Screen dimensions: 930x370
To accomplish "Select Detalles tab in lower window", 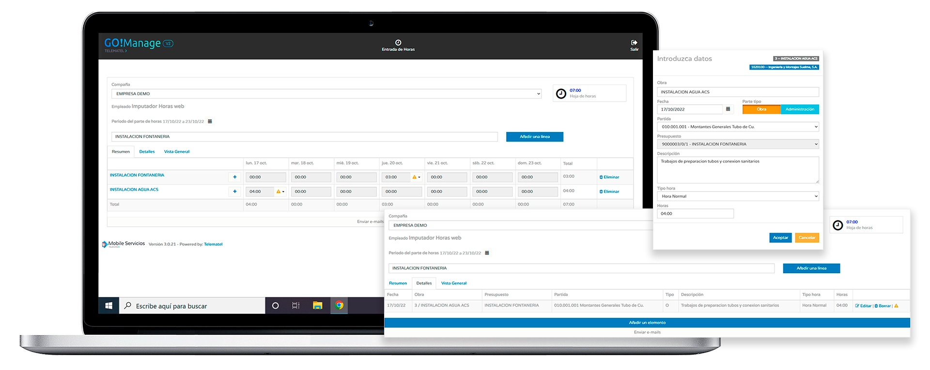I will tap(424, 283).
